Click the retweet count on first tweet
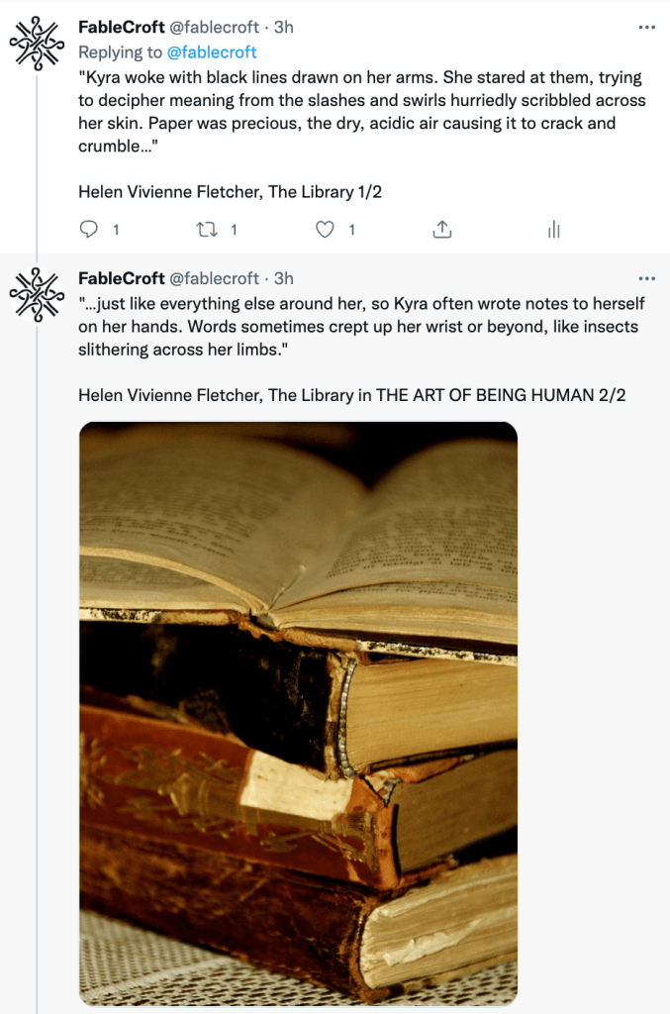 (234, 230)
